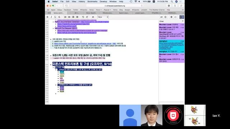The height and width of the screenshot is (129, 230).
Task: Open the Develop menu
Action: [103, 1]
